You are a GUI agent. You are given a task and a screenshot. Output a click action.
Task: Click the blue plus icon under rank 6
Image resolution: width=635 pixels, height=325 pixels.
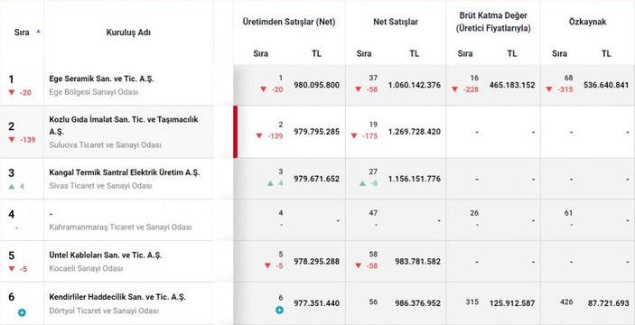coord(22,312)
